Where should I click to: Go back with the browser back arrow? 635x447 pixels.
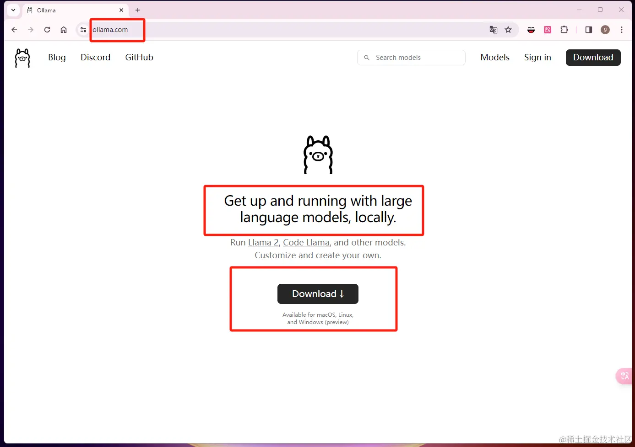click(x=14, y=30)
